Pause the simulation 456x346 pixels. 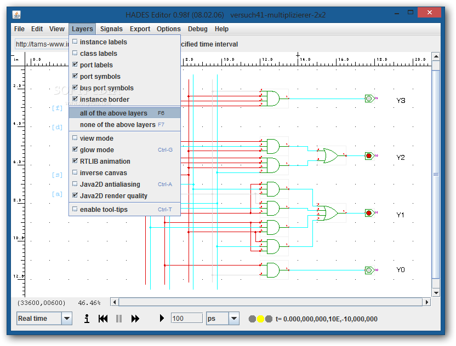pos(118,319)
